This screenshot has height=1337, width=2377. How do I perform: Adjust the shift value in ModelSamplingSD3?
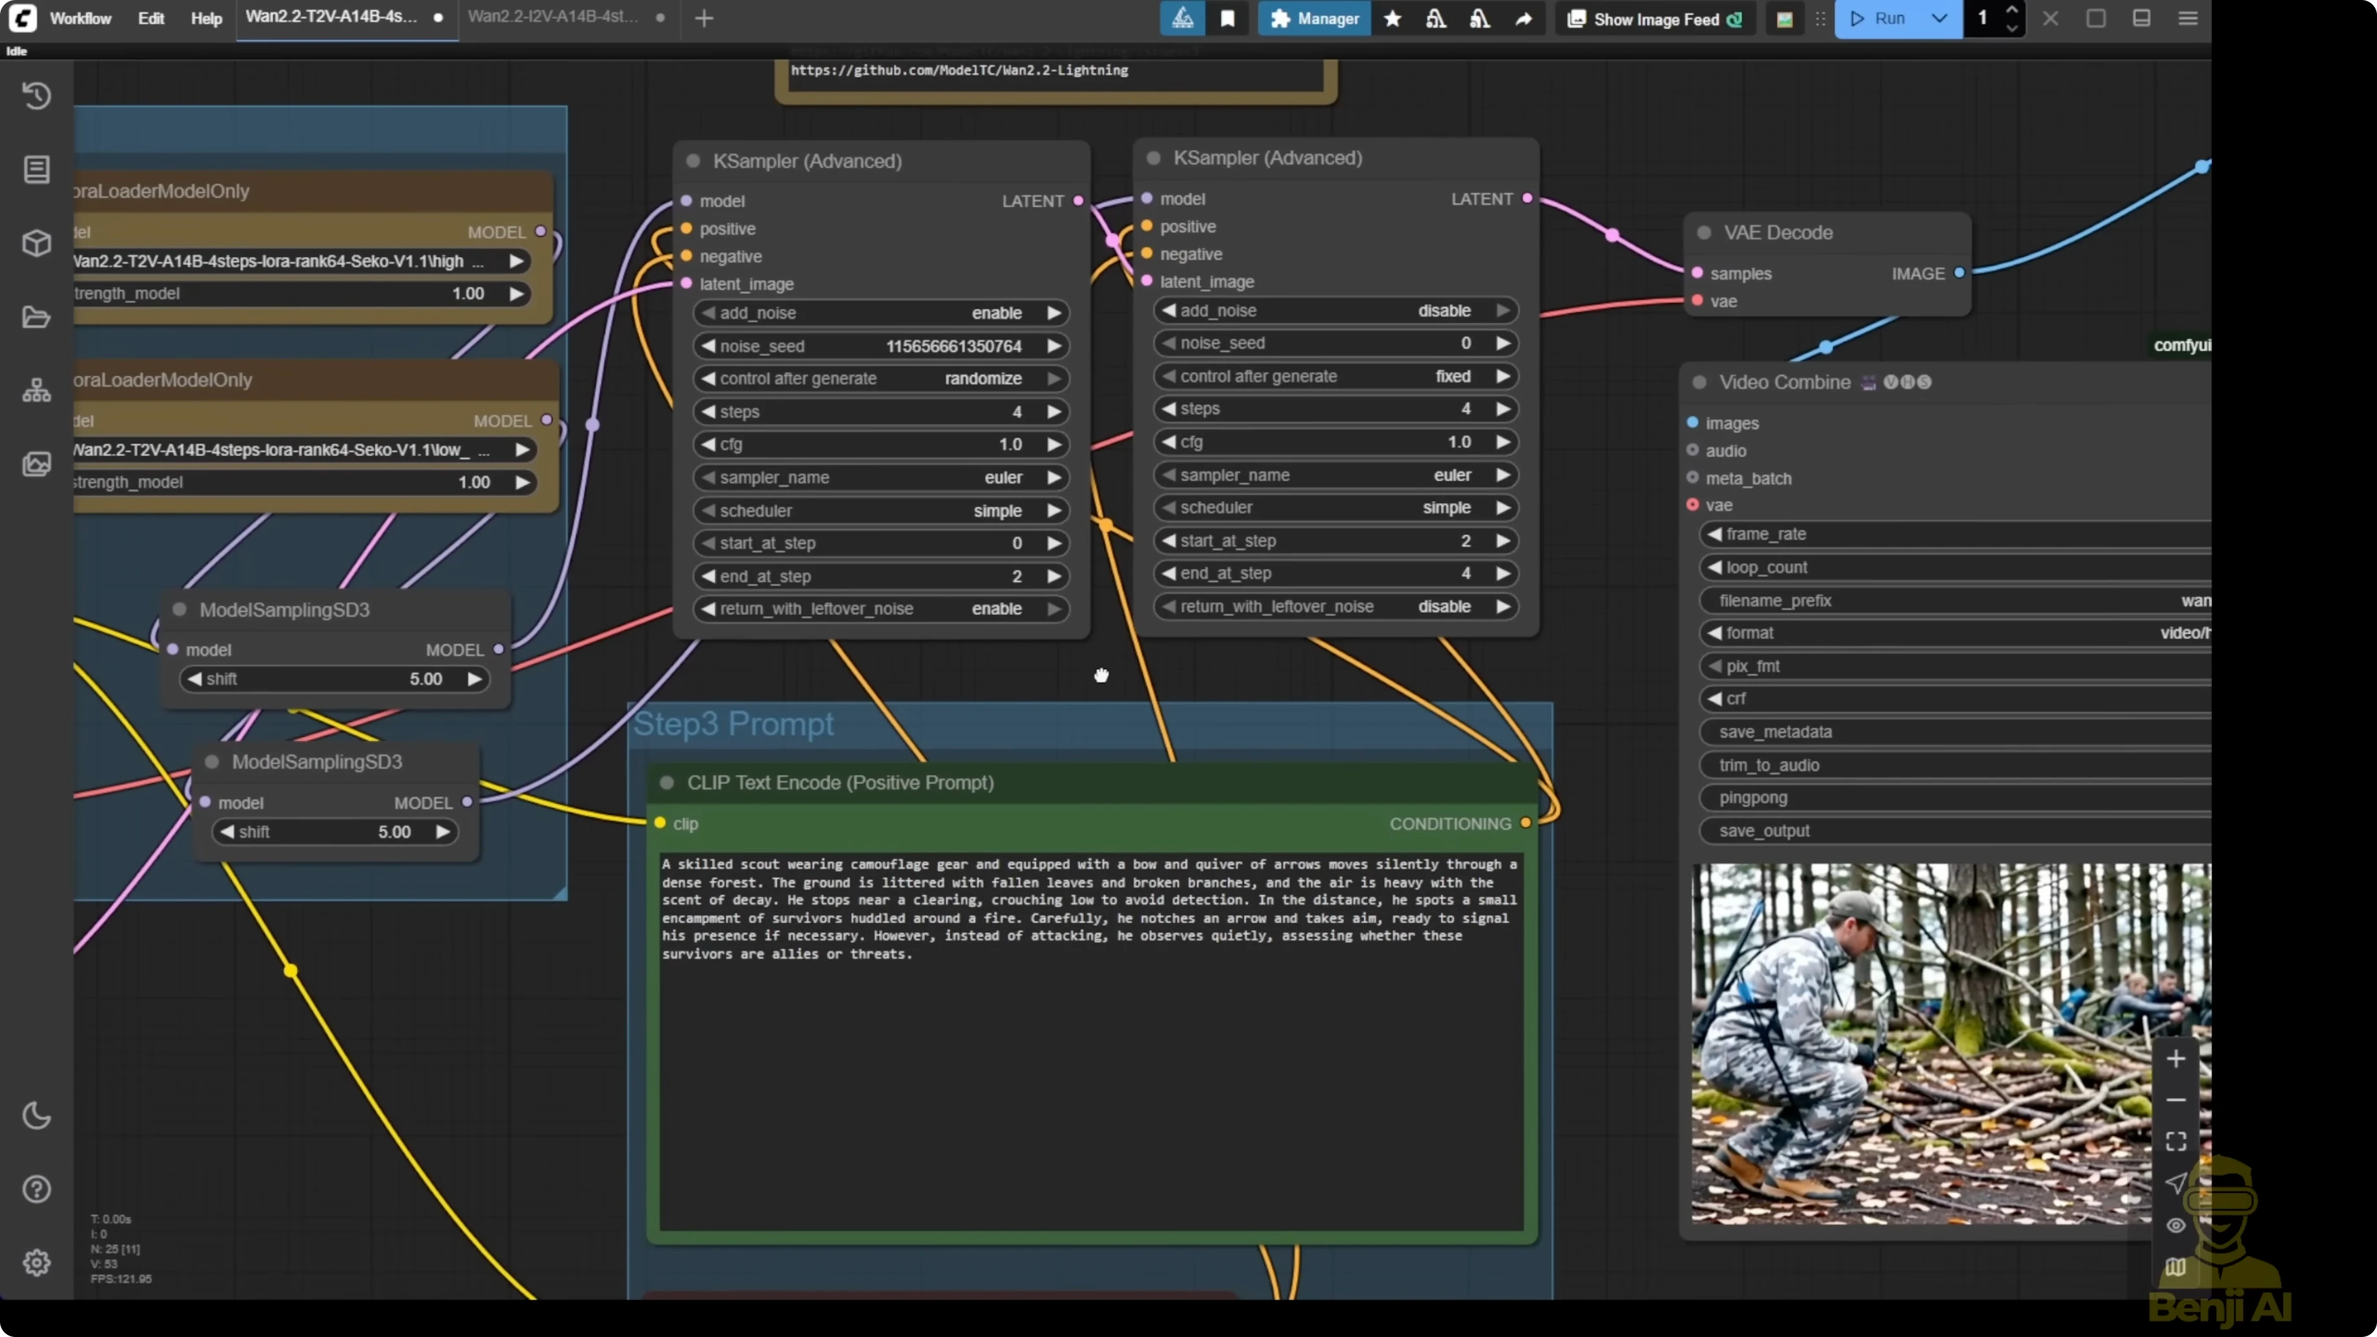tap(335, 678)
